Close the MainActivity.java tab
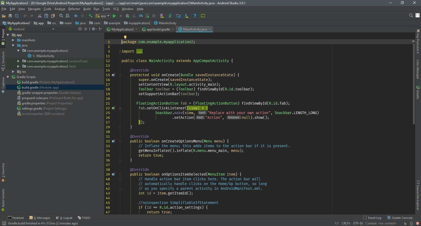This screenshot has height=226, width=421. pyautogui.click(x=210, y=29)
